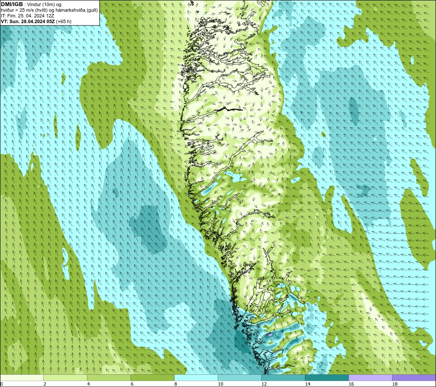Click the small pink gust patch on the map
This screenshot has width=436, height=387.
(270, 335)
